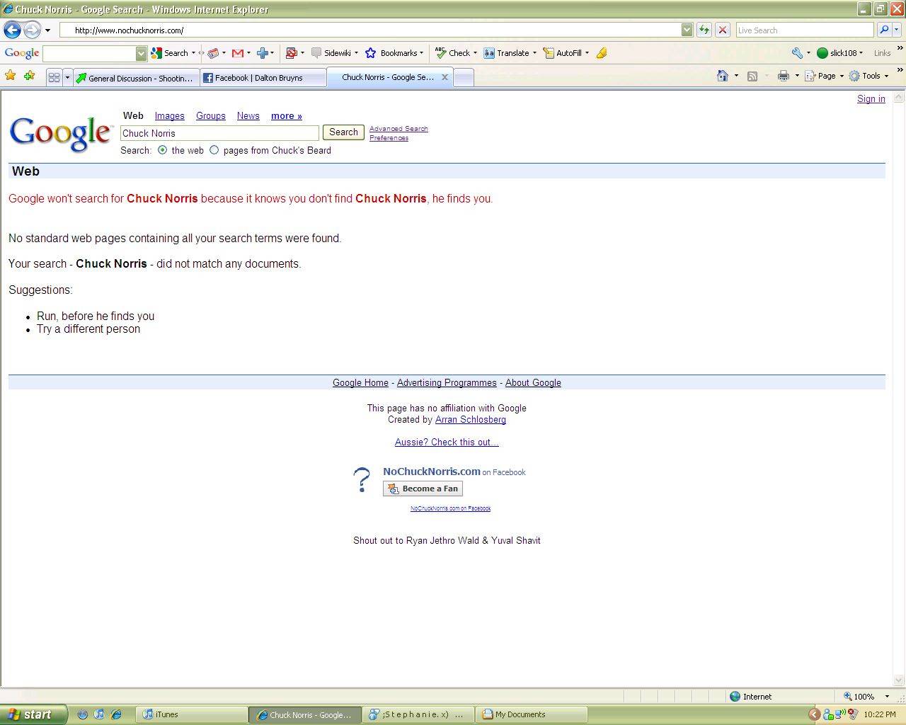The width and height of the screenshot is (906, 725).
Task: Select "pages from Chuck's Beard" radio option
Action: (x=214, y=150)
